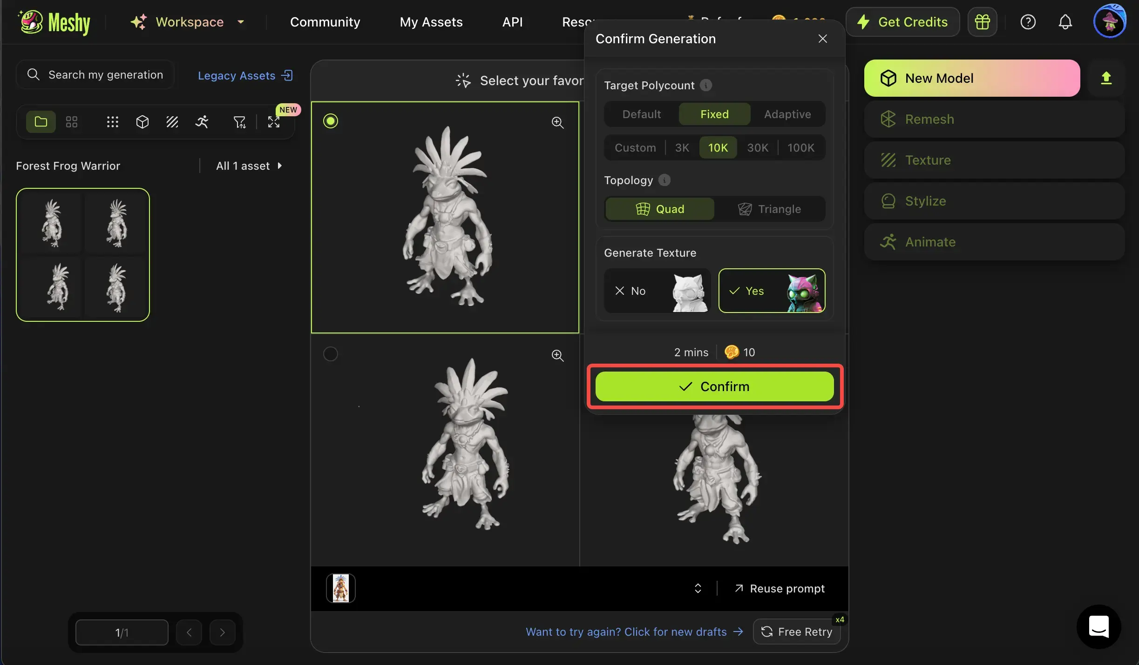Click the Confirm button
1139x665 pixels.
(714, 386)
